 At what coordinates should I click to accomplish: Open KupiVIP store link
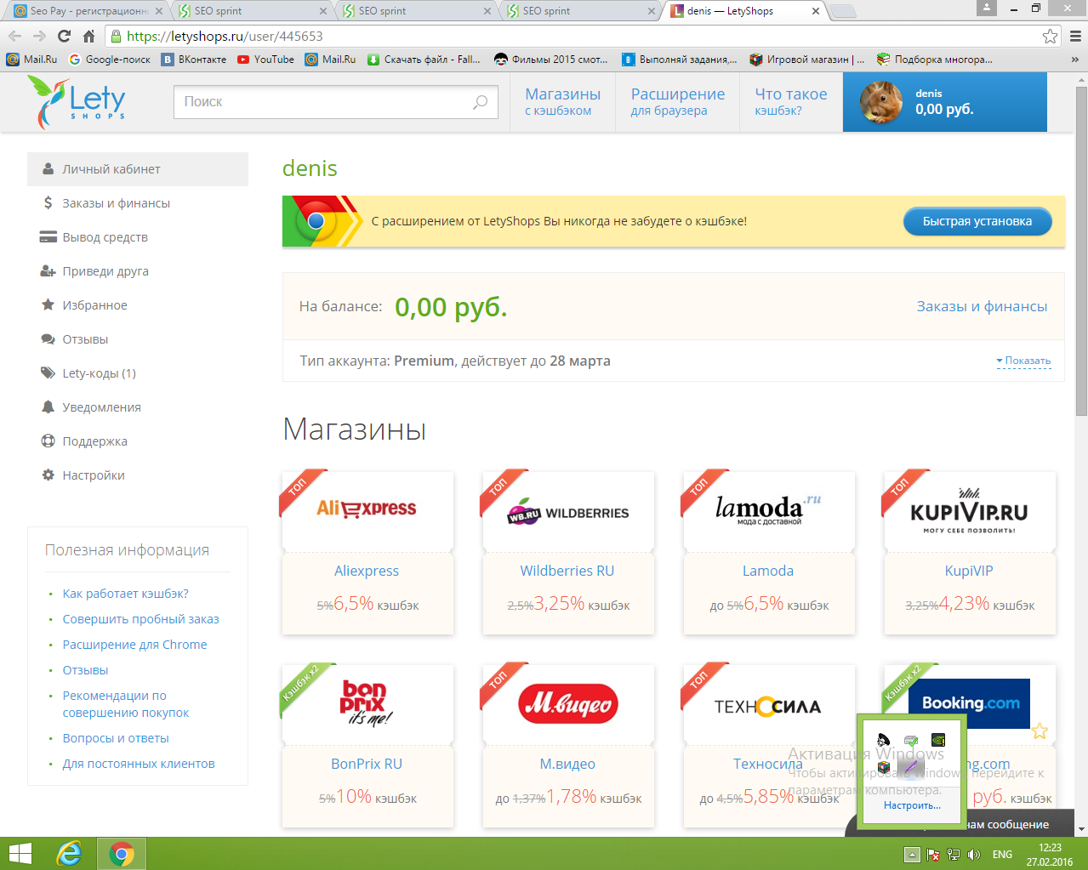(x=969, y=571)
